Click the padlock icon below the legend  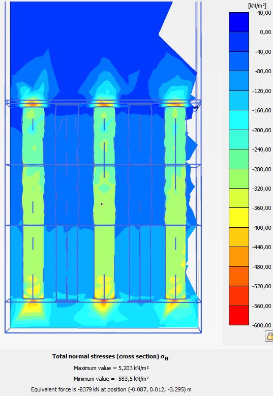(x=269, y=336)
